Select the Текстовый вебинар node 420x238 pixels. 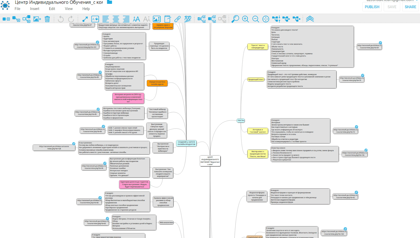(157, 113)
